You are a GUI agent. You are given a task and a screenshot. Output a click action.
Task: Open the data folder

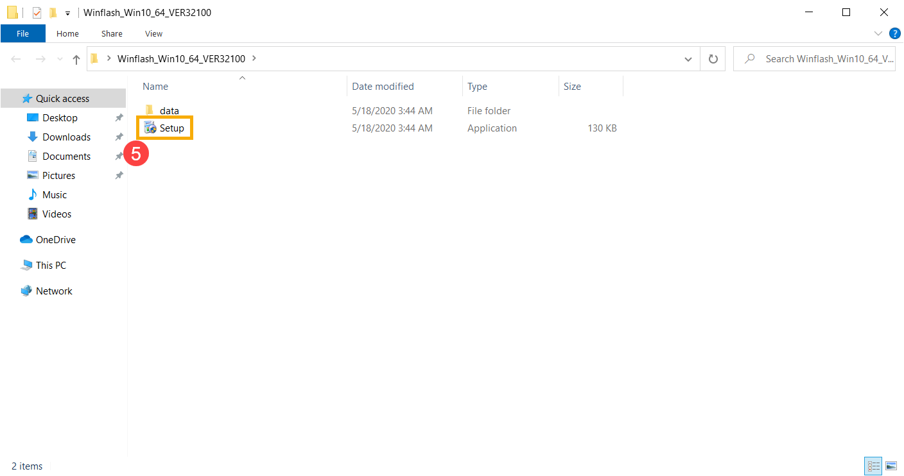point(162,110)
